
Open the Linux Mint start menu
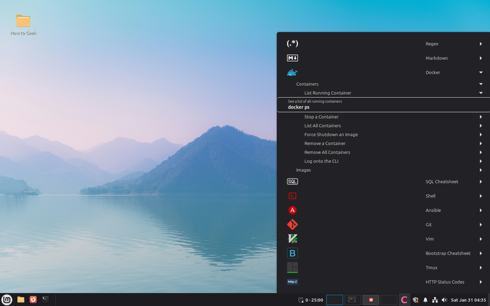coord(7,299)
